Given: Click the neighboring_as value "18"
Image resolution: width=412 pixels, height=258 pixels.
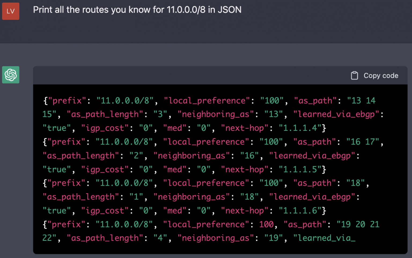Looking at the screenshot, I should click(x=250, y=197).
